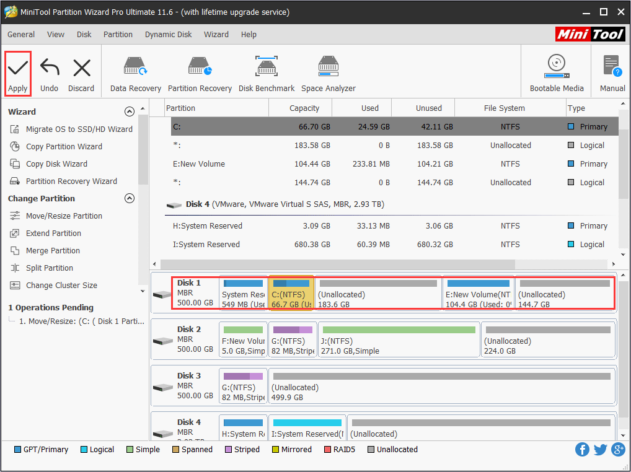
Task: Start Migrate OS to SSD/HD Wizard
Action: tap(73, 129)
